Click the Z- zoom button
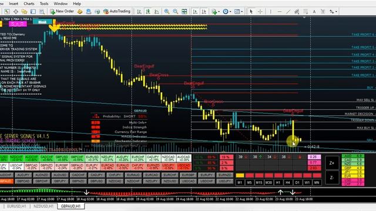Viewport: 376px width, 211px height. 332,178
